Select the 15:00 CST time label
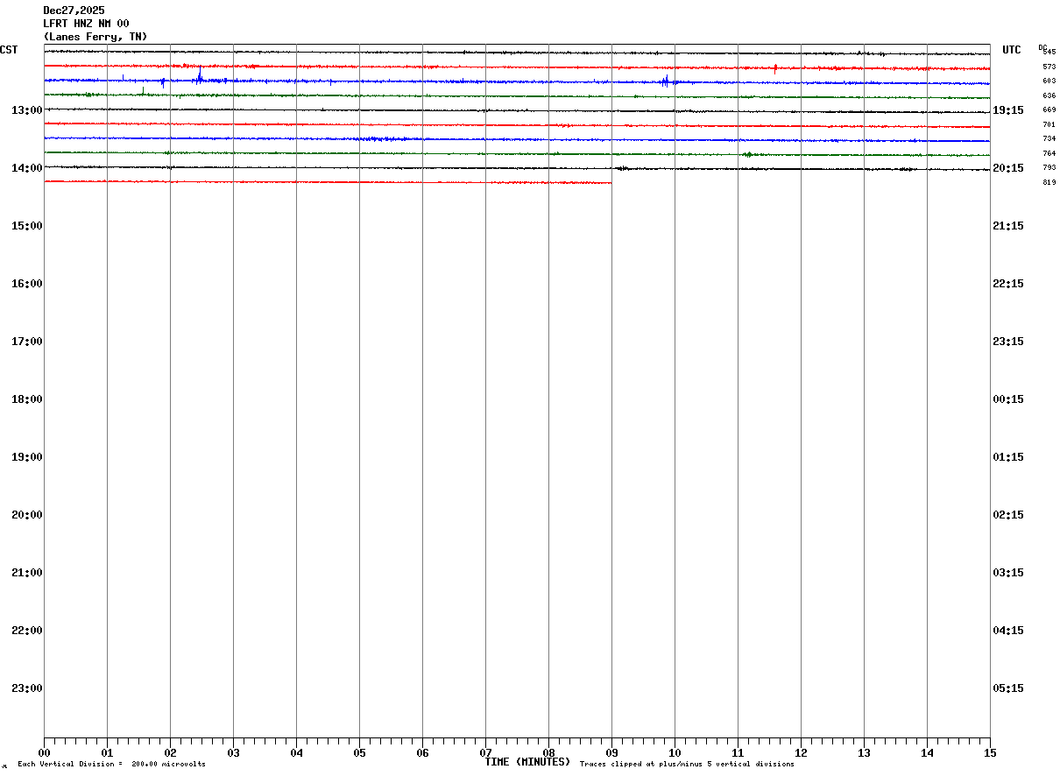Image resolution: width=1060 pixels, height=776 pixels. [x=27, y=226]
